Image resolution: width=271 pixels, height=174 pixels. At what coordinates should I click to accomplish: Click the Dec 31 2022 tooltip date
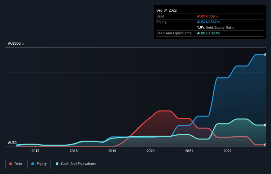[166, 10]
